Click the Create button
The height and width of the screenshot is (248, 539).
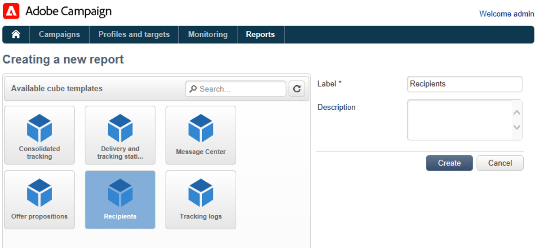[x=449, y=163]
